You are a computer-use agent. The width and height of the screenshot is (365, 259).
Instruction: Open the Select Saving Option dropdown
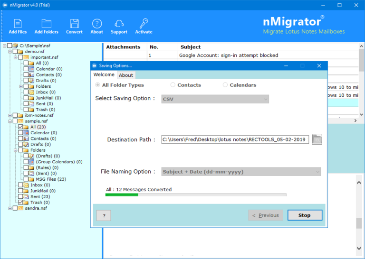215,99
